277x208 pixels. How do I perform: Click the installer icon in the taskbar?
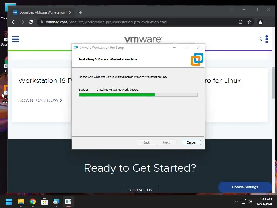(x=56, y=201)
